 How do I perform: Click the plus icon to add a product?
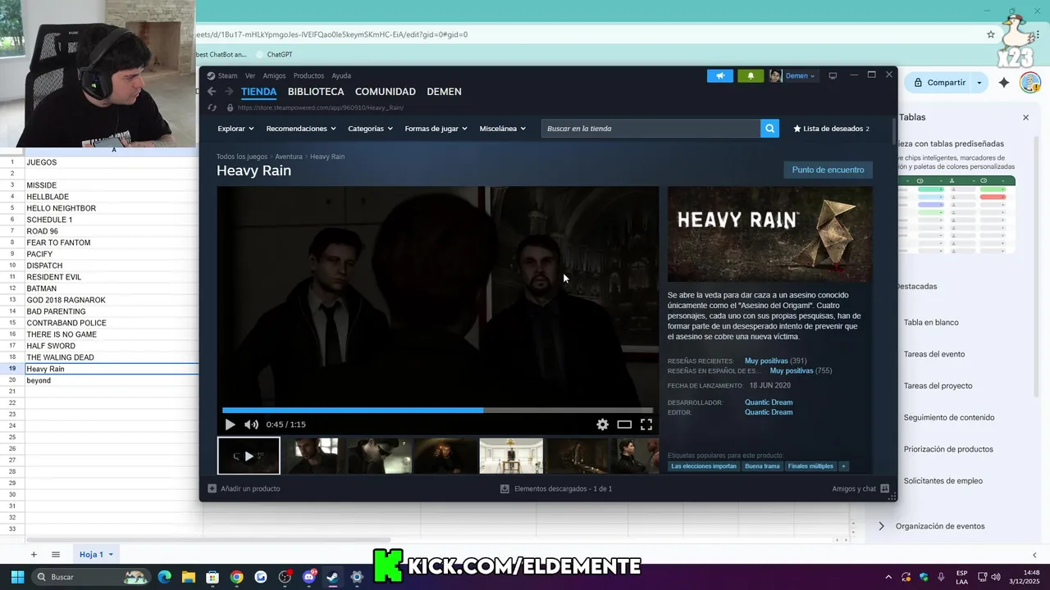point(212,488)
